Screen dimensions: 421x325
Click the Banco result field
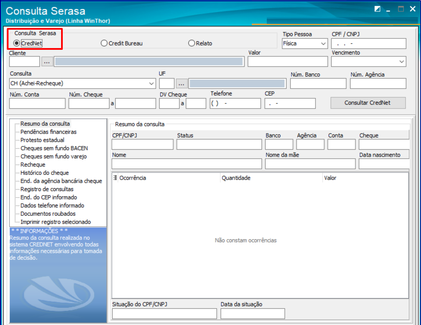[x=279, y=145]
